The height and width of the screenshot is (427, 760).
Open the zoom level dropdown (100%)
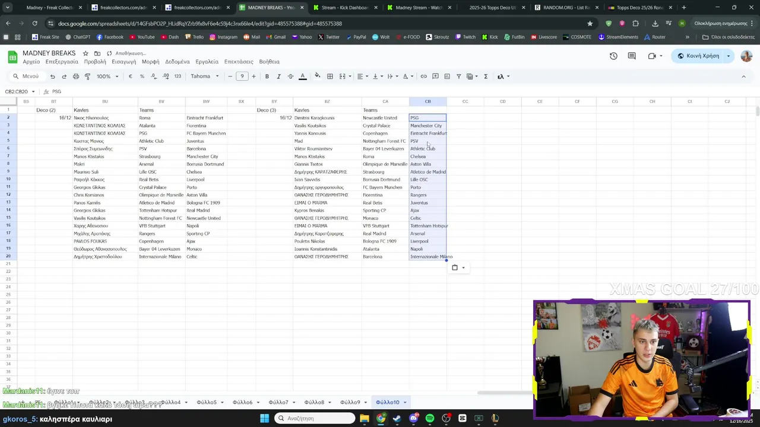tap(107, 77)
